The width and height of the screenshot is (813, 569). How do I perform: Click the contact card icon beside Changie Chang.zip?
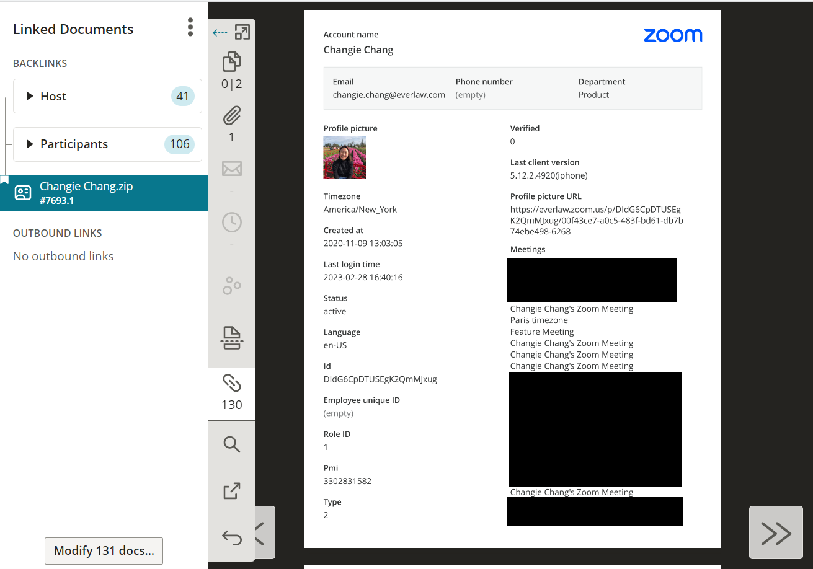[23, 193]
